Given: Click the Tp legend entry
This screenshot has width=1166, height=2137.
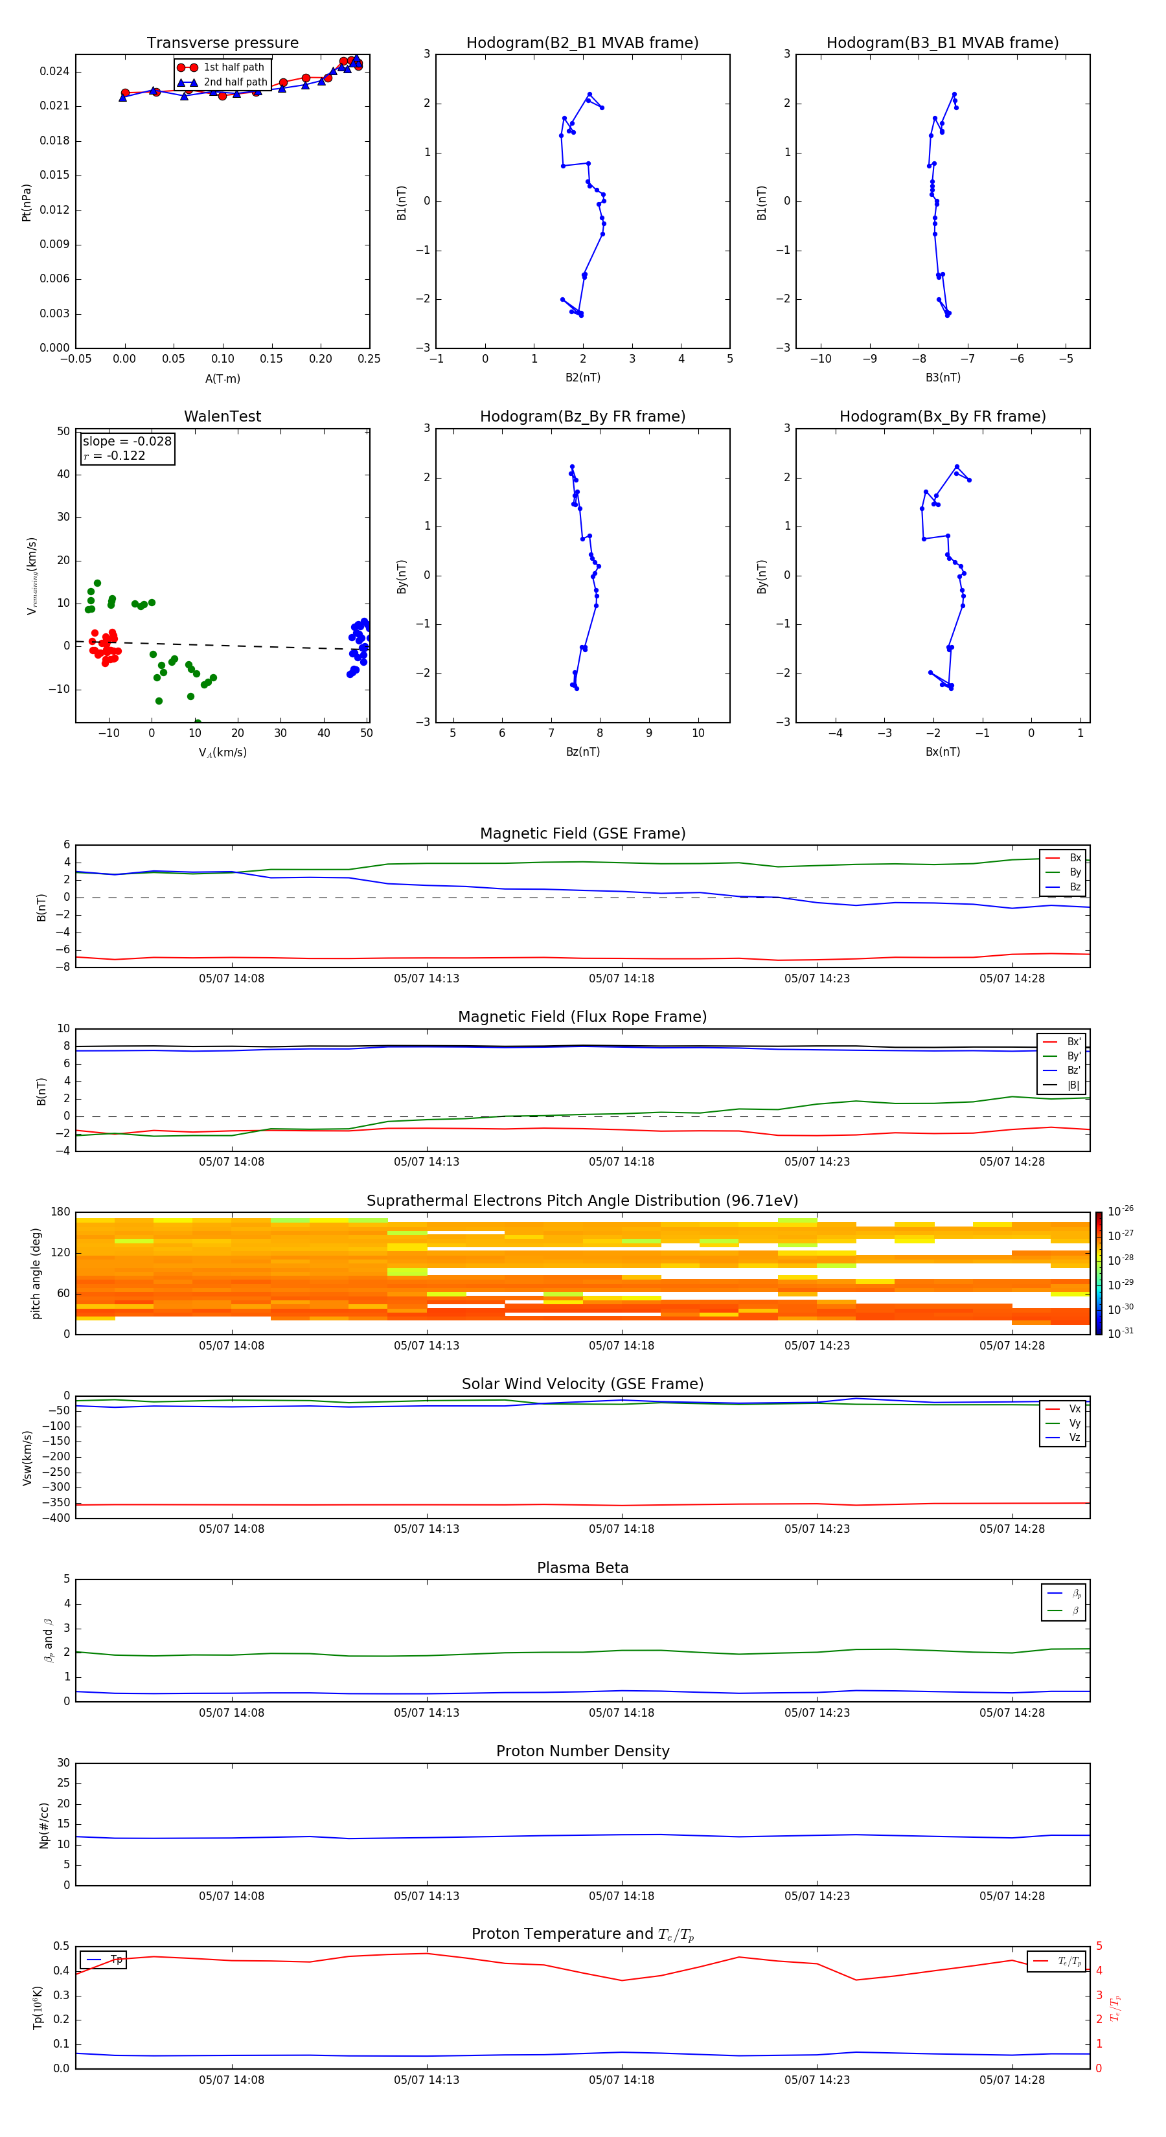Looking at the screenshot, I should (x=104, y=1960).
